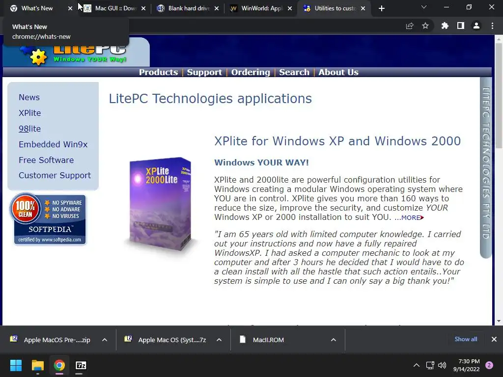Toggle the side panel icon
503x377 pixels.
point(461,26)
